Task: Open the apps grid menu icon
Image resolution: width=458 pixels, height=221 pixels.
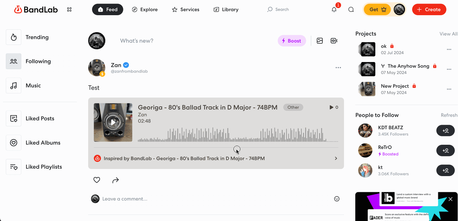Action: 69,10
